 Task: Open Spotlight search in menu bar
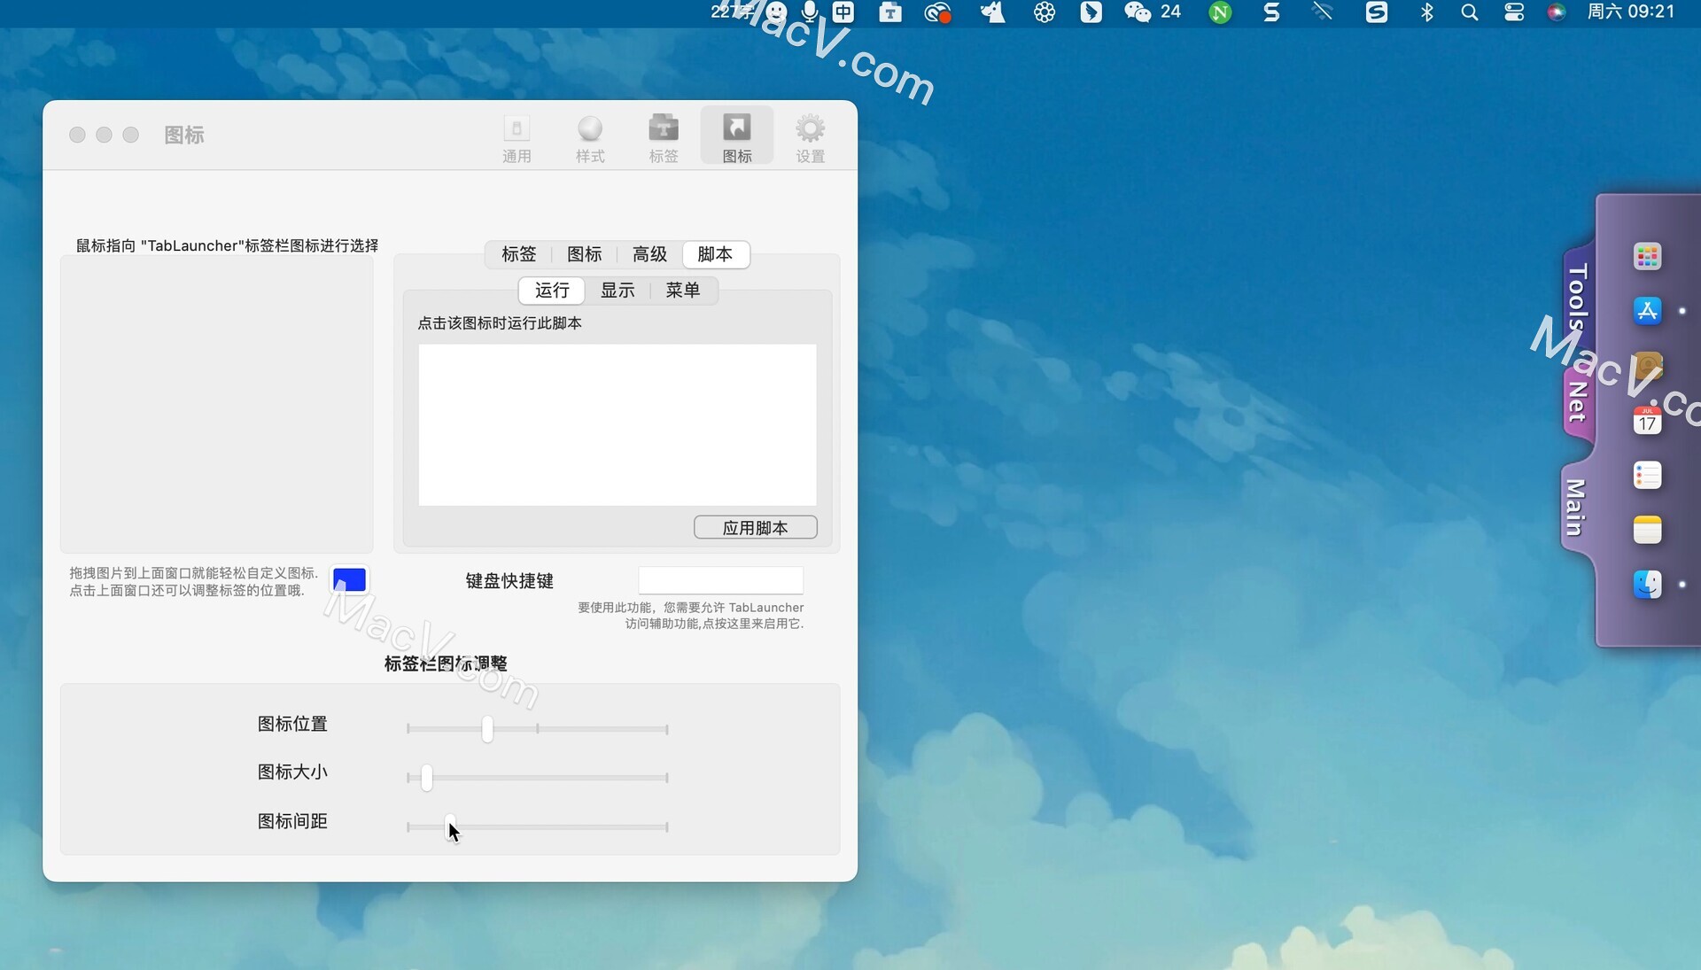tap(1470, 12)
